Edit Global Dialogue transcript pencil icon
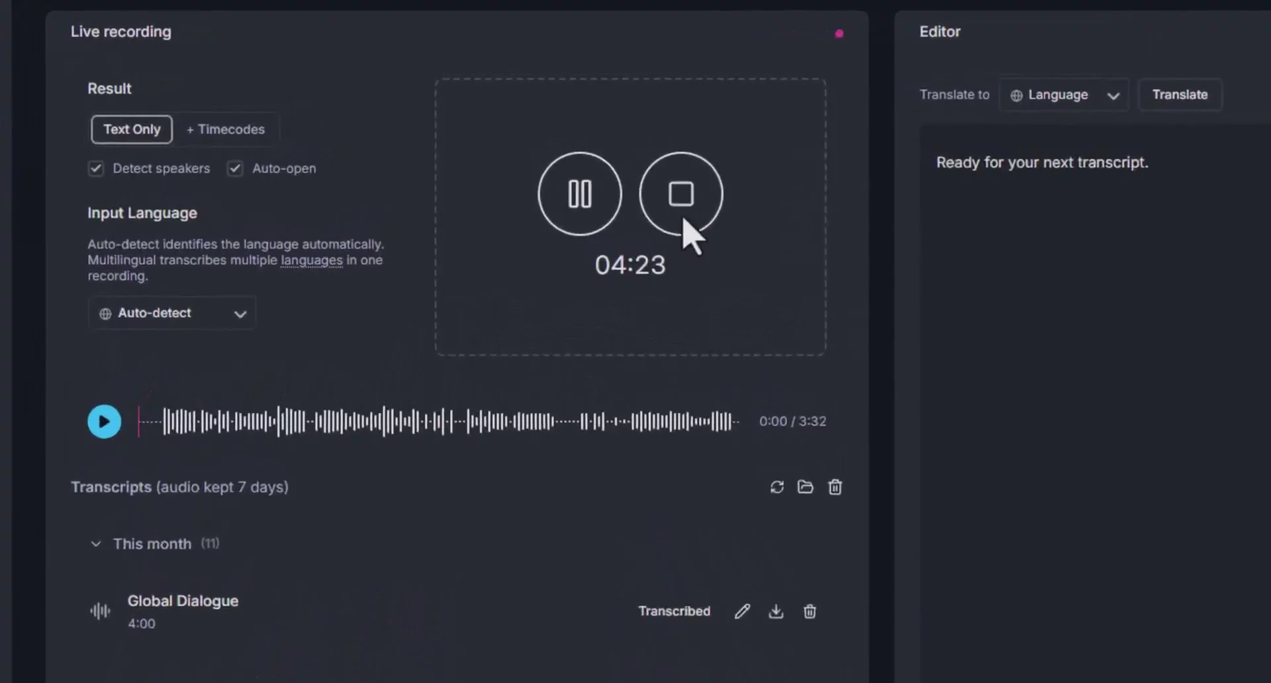The width and height of the screenshot is (1271, 683). pos(742,612)
